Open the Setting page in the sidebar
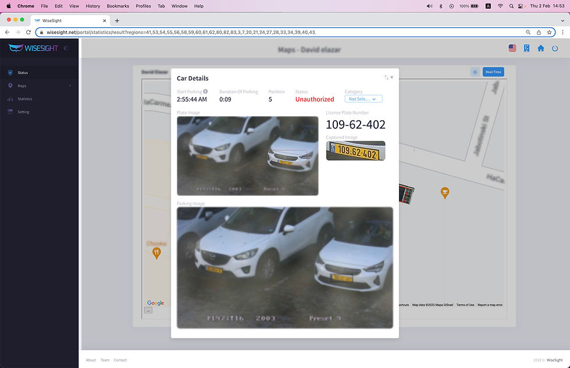 [x=22, y=112]
